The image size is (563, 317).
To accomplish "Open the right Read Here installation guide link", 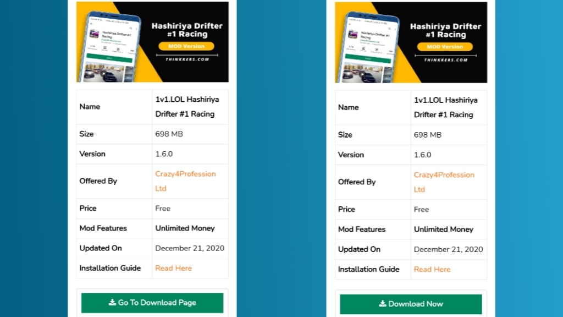I will [432, 269].
